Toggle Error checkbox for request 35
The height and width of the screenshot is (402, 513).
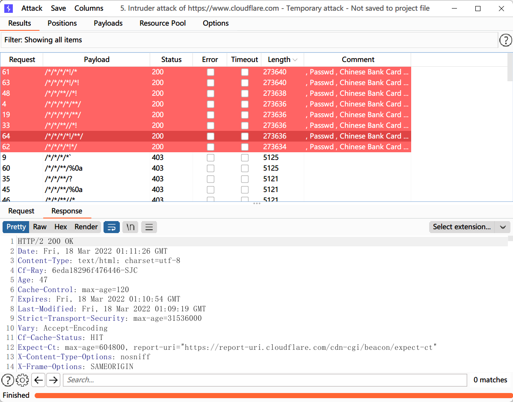coord(211,179)
